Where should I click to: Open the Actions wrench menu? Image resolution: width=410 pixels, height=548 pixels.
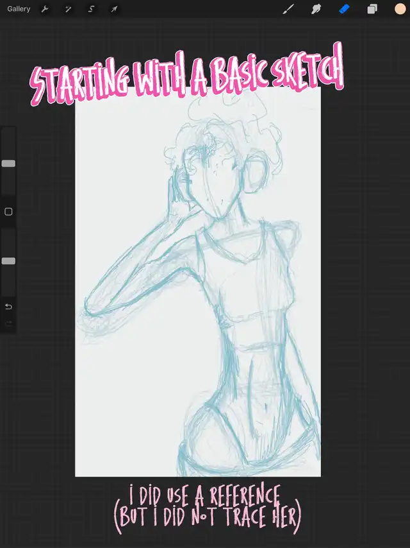click(x=45, y=9)
